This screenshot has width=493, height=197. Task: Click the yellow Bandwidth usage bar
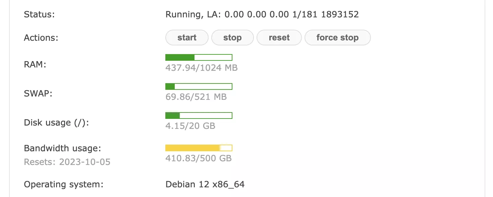click(199, 148)
